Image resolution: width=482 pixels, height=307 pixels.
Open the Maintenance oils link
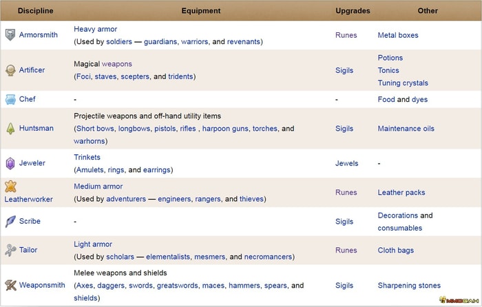[406, 129]
